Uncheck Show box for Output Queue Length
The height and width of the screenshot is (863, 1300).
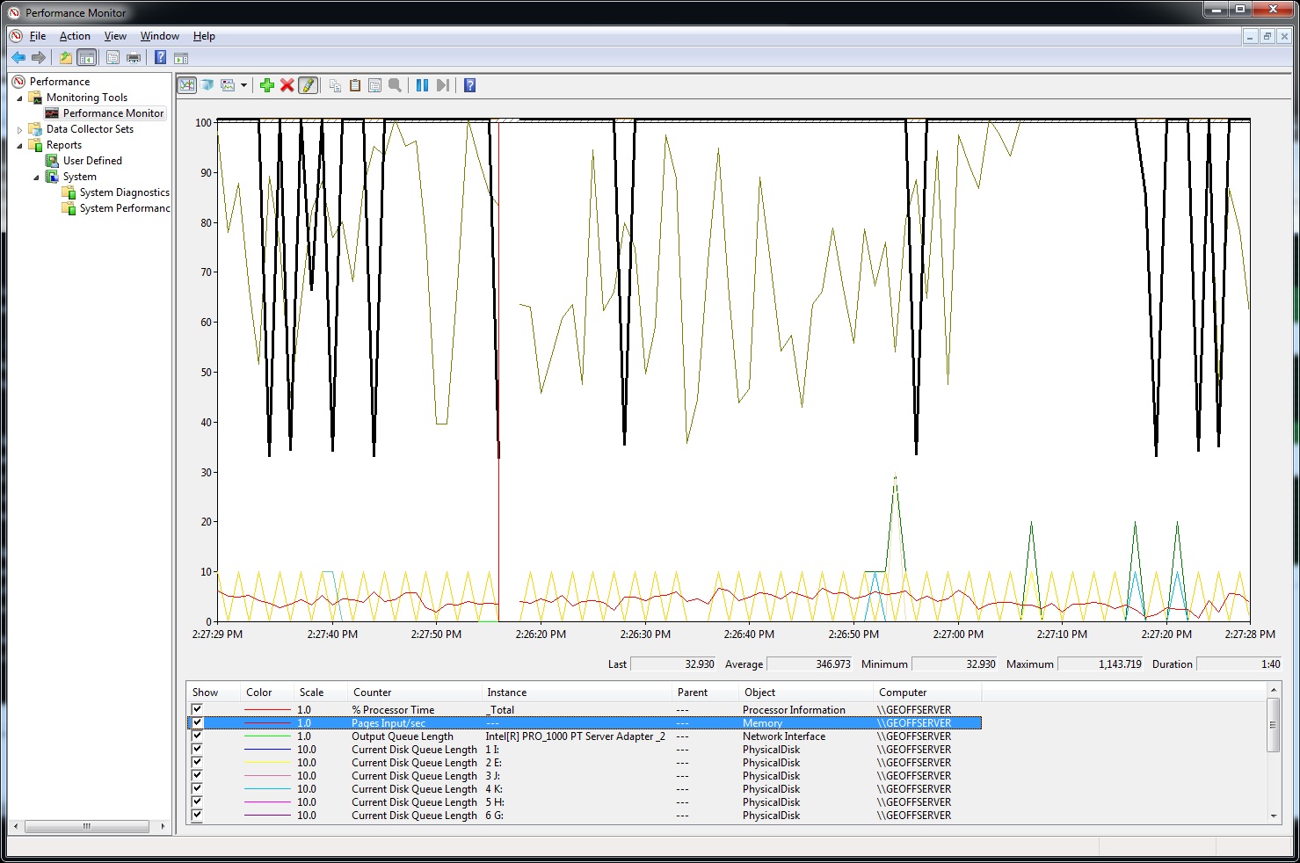click(x=197, y=736)
